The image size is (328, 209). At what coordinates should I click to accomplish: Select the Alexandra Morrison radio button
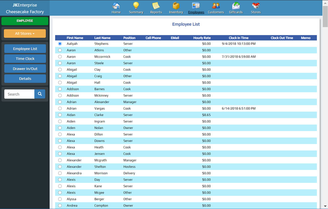pos(60,173)
